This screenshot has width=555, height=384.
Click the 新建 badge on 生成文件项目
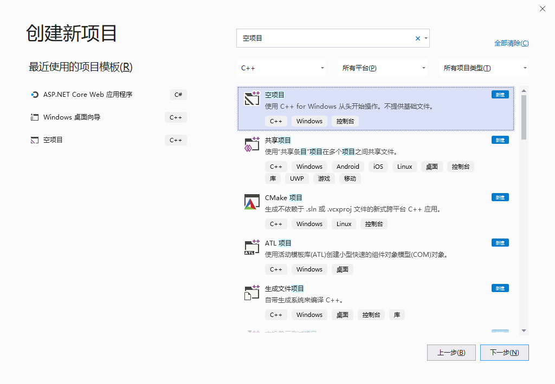pos(500,288)
